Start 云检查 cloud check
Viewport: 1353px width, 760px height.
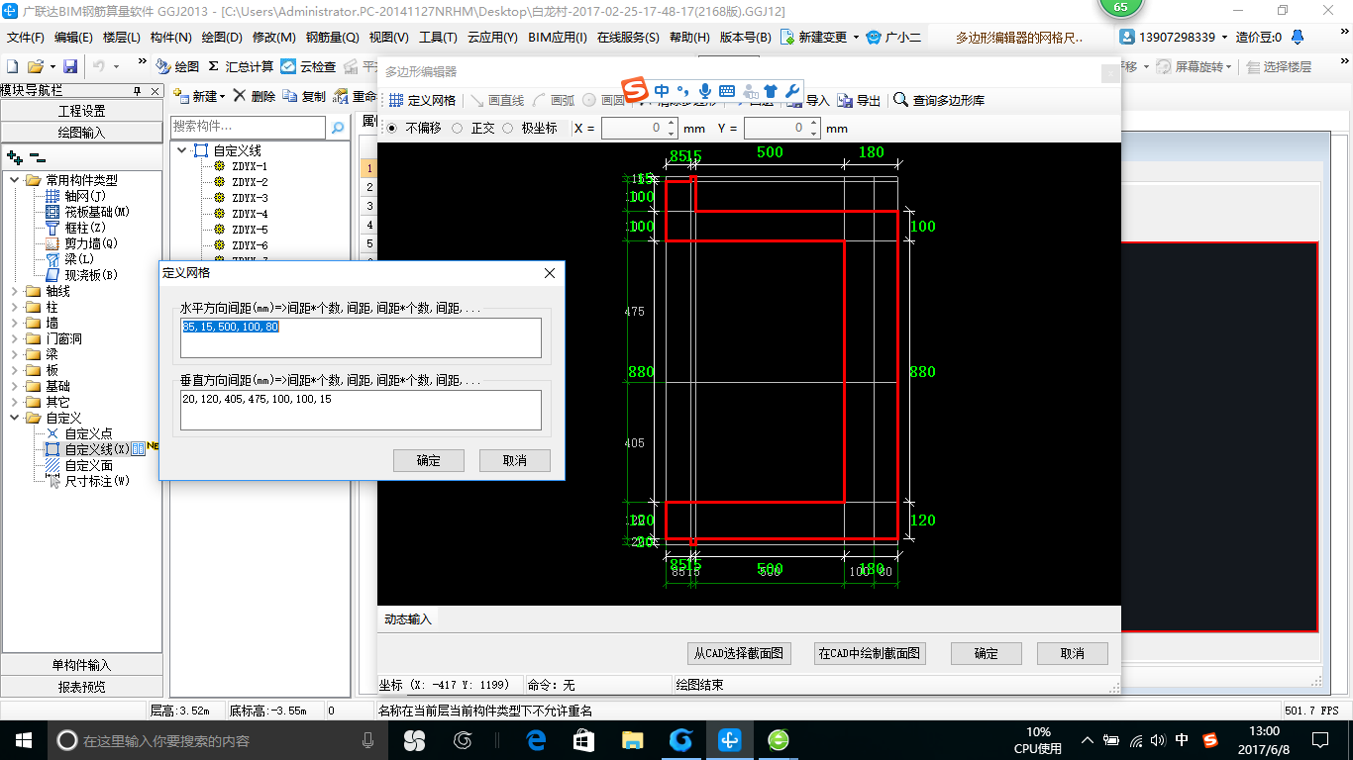[308, 66]
